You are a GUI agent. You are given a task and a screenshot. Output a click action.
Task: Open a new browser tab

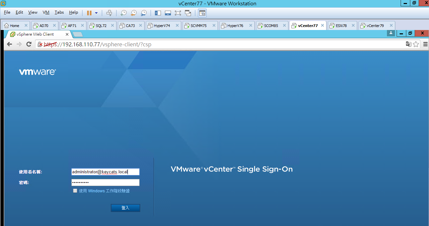pos(77,34)
